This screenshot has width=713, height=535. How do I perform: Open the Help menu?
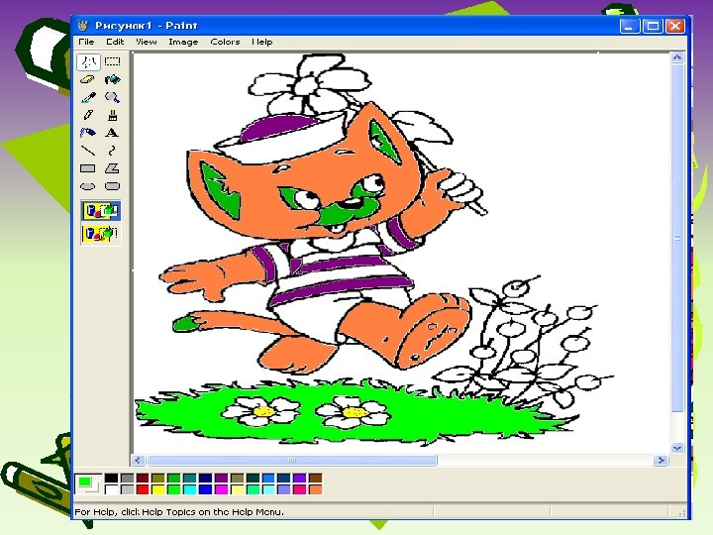(x=261, y=42)
